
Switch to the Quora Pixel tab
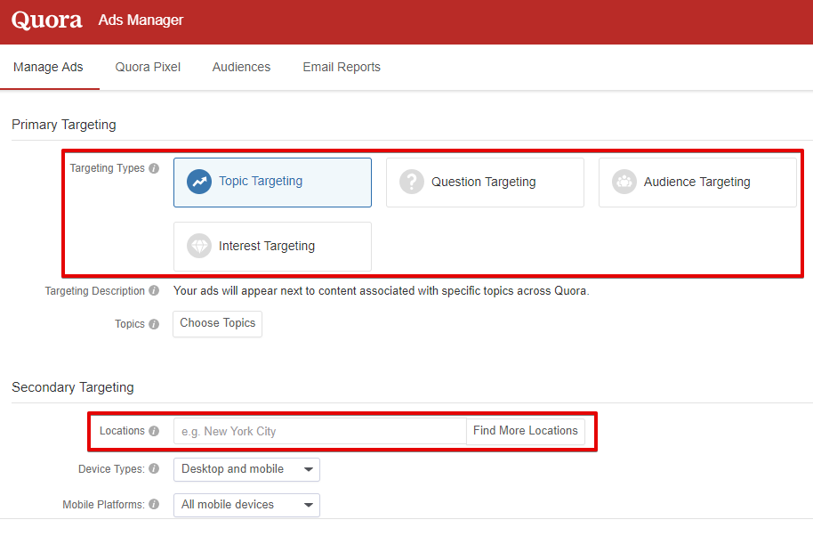coord(148,67)
